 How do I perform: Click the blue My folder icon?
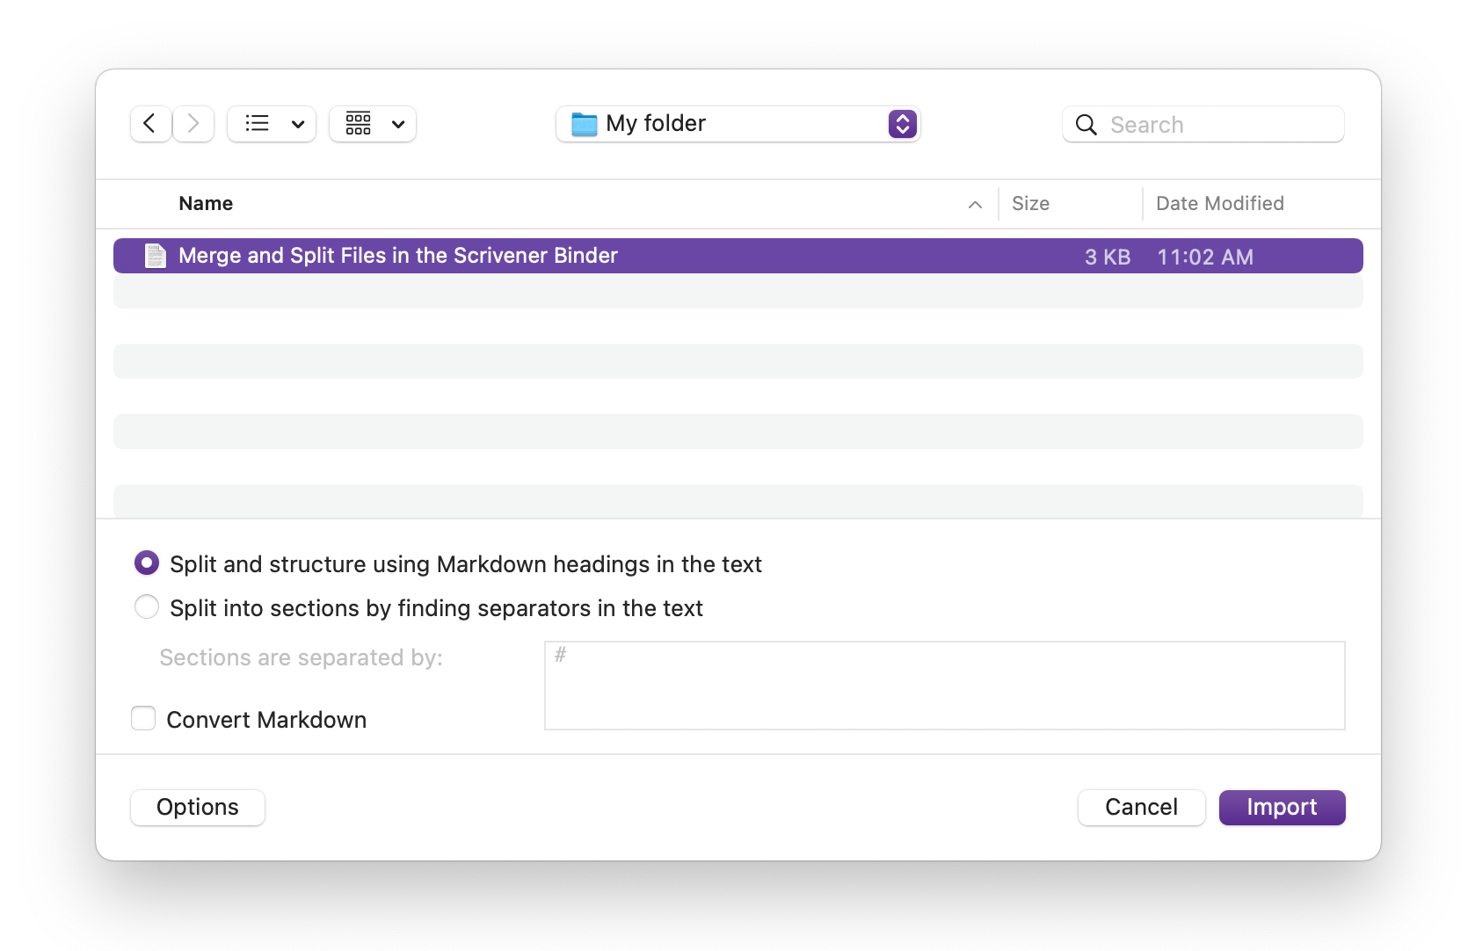point(584,124)
